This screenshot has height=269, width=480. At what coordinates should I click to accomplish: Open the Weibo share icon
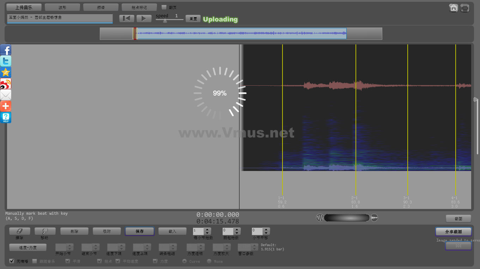pyautogui.click(x=6, y=84)
